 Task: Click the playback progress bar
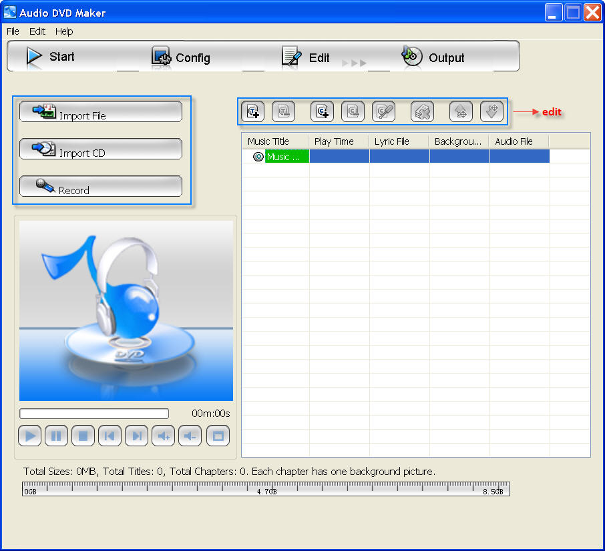(94, 414)
